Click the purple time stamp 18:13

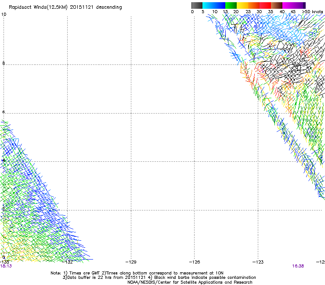[6, 266]
